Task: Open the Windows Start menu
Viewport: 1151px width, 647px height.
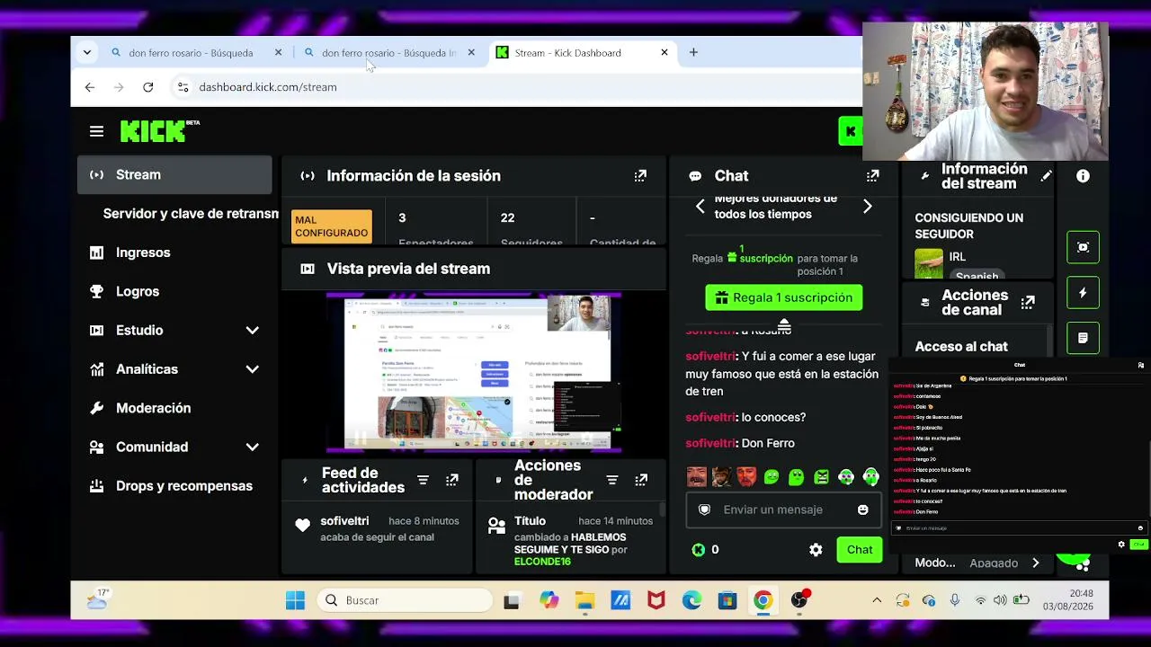Action: [295, 600]
